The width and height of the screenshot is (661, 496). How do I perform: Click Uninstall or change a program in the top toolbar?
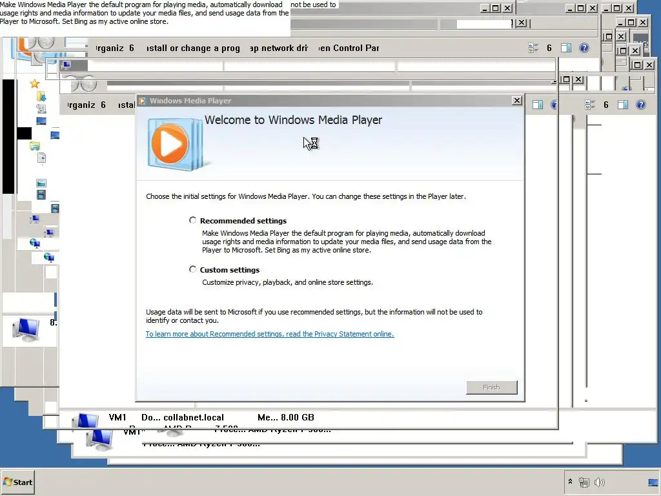click(193, 48)
